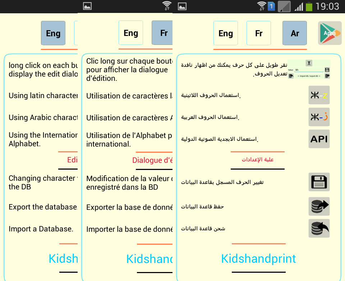Screen dimensions: 345x281
Task: Tap the import database icon
Action: pyautogui.click(x=319, y=228)
